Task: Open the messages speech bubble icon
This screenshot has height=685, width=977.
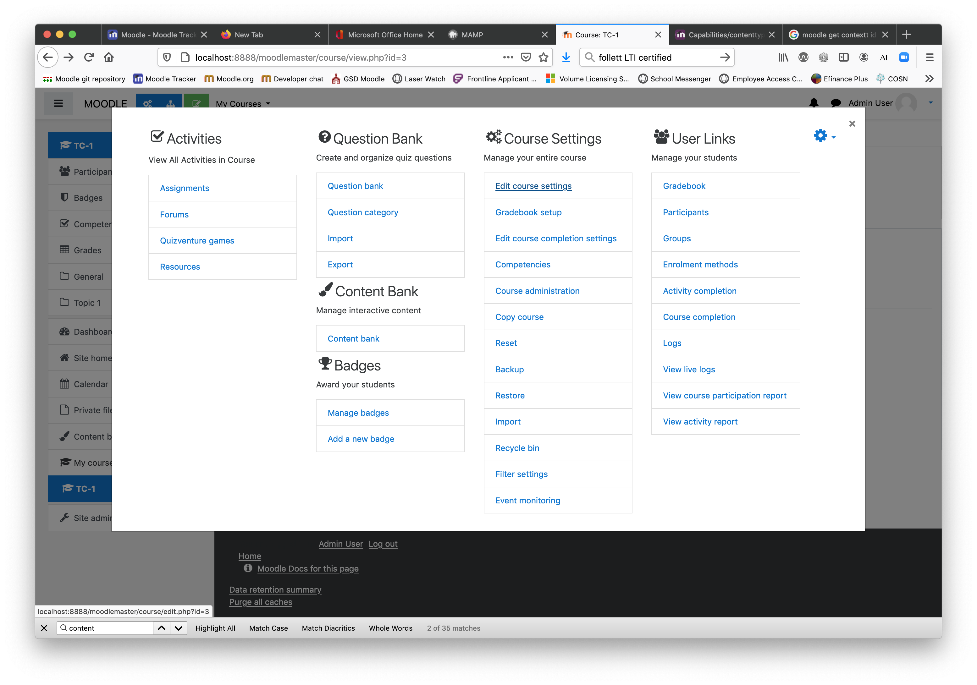Action: click(836, 103)
